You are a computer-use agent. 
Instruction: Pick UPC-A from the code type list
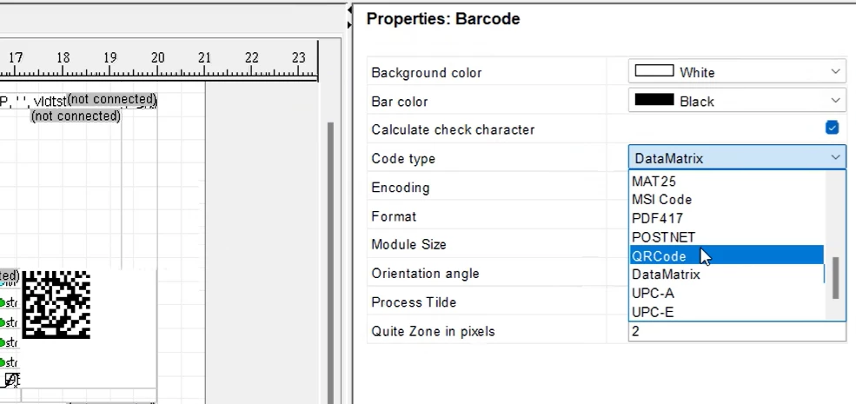click(x=653, y=294)
